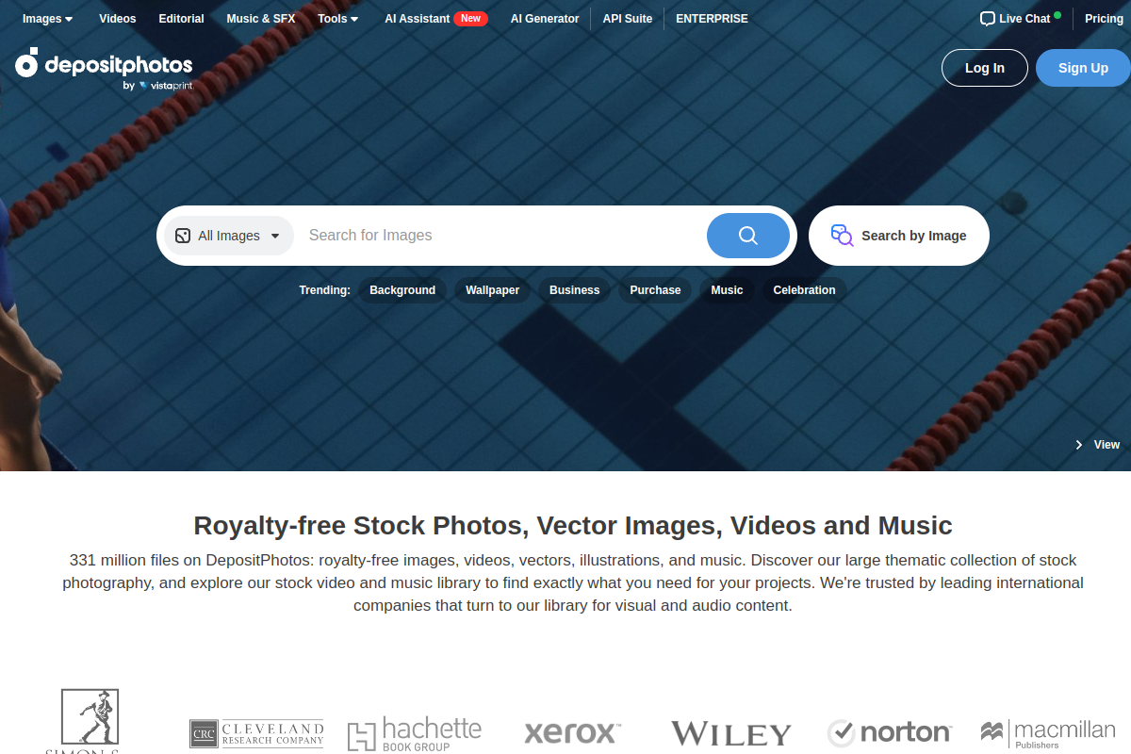Click the Depositphotos logo

[x=104, y=68]
